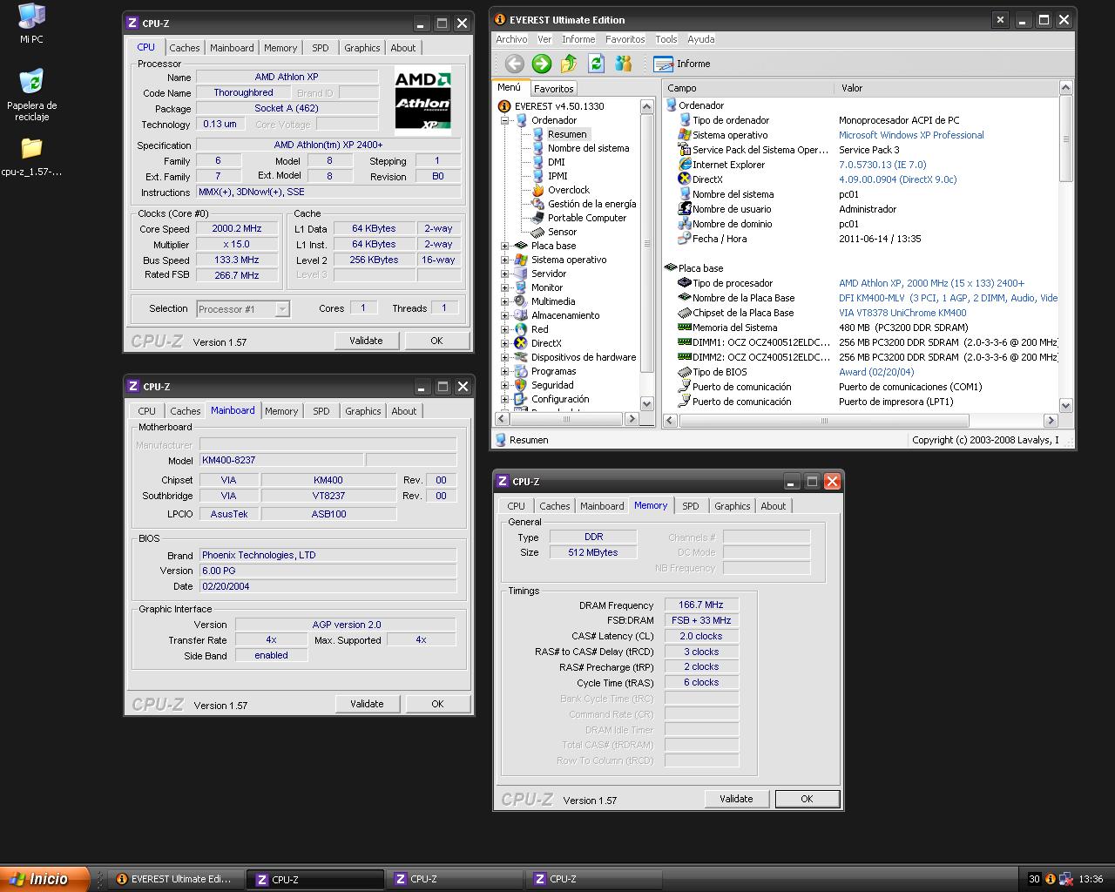Expand the Monitor tree node

[504, 287]
